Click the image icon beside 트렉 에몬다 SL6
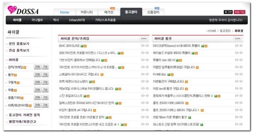 pos(90,82)
